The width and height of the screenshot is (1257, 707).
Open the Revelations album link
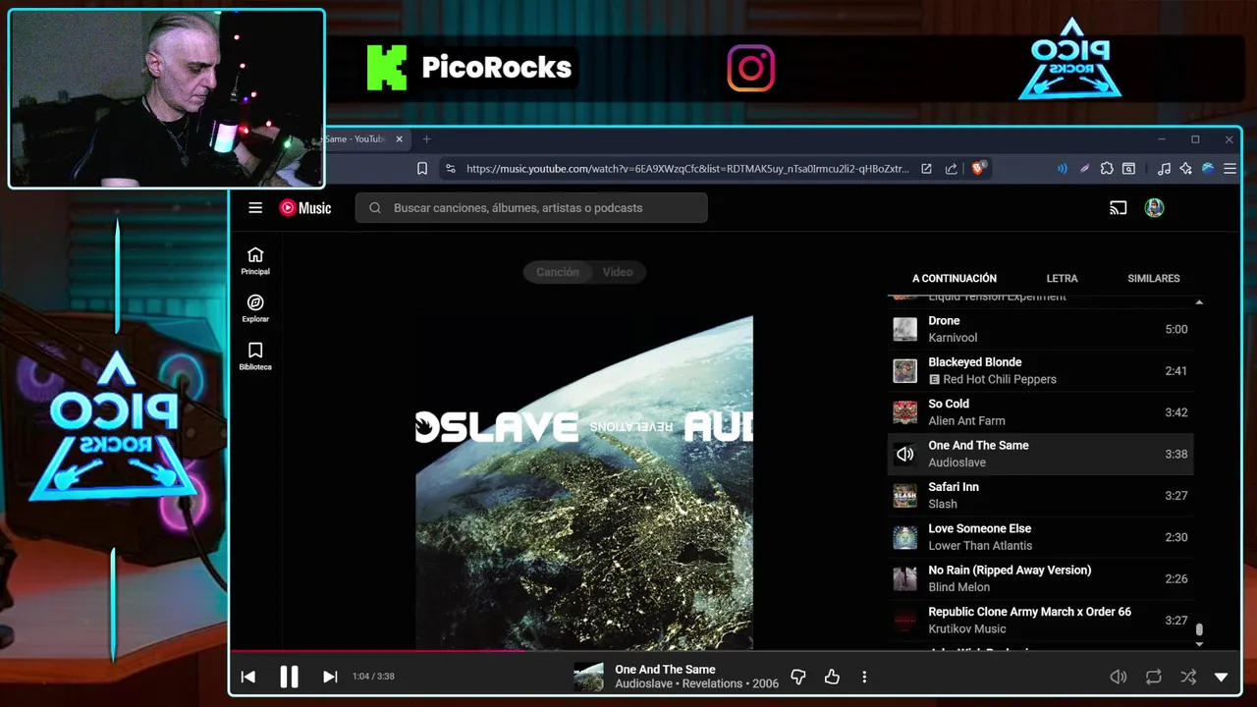click(x=712, y=683)
